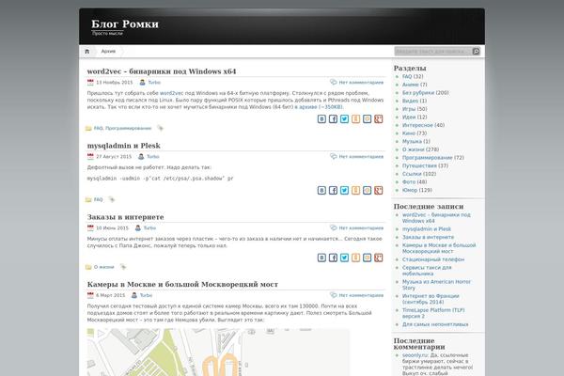Share 'Заказы в интернете' post on Twitter

coord(344,258)
